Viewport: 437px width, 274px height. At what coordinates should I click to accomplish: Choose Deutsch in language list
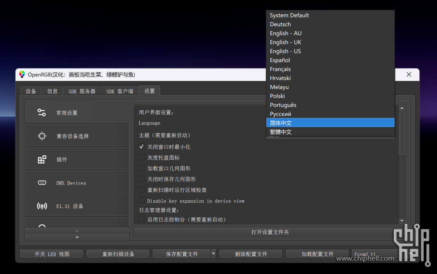[x=330, y=24]
